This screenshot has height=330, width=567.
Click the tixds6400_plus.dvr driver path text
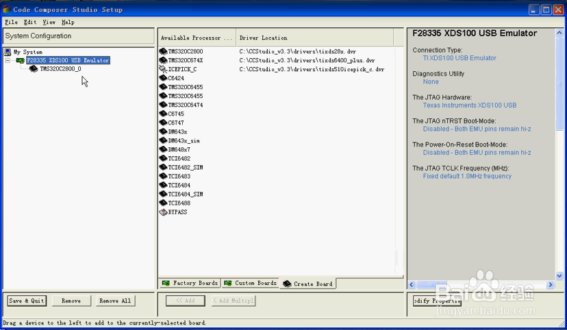click(x=307, y=60)
